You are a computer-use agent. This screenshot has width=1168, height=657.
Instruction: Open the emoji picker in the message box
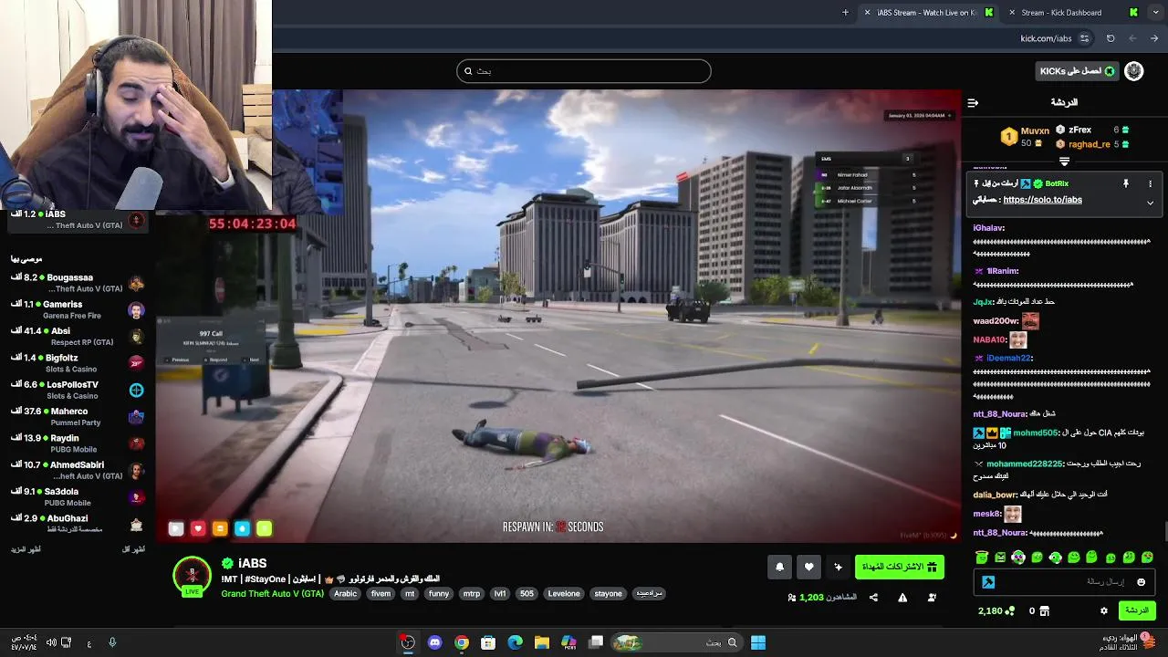pyautogui.click(x=1141, y=581)
